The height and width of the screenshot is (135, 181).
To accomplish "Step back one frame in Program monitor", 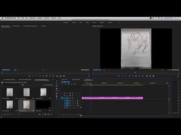I will 133,76.
